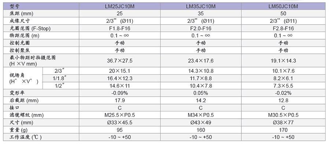Select the 焦距 (mm) row label
Viewport: 330px width, 144px height.
(22, 14)
